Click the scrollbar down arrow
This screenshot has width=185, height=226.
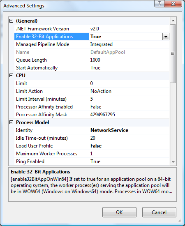pyautogui.click(x=173, y=162)
